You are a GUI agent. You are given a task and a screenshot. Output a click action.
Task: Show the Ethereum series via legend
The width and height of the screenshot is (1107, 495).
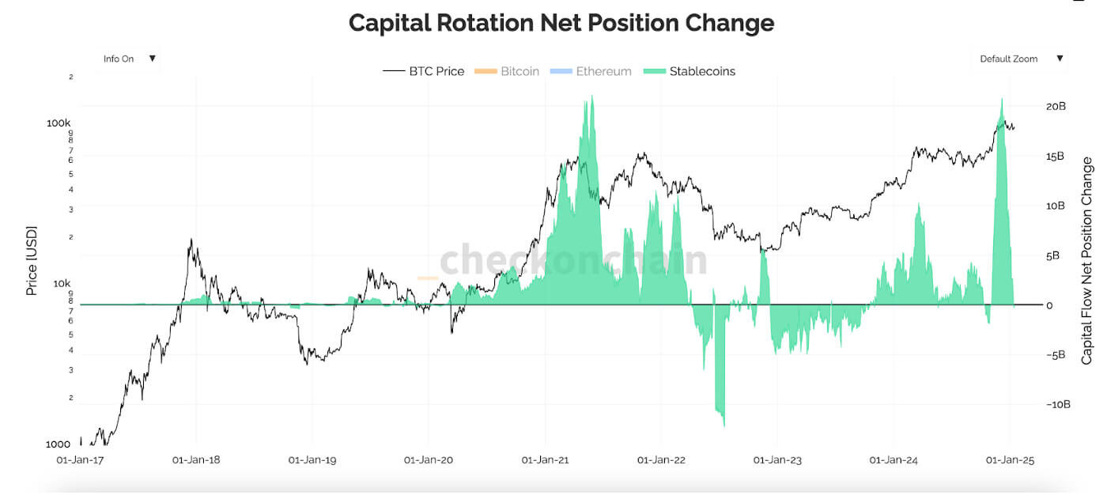603,71
